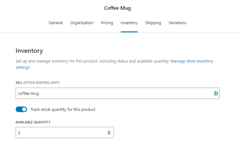Click the Available Quantity label
This screenshot has width=240, height=147.
tap(33, 122)
